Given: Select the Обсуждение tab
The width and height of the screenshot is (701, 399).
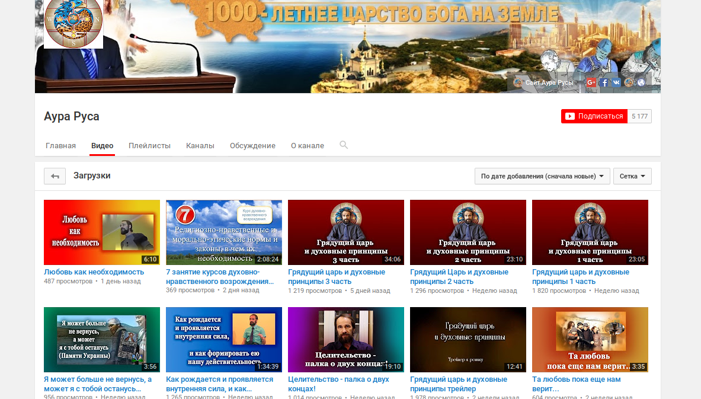Looking at the screenshot, I should pyautogui.click(x=252, y=146).
